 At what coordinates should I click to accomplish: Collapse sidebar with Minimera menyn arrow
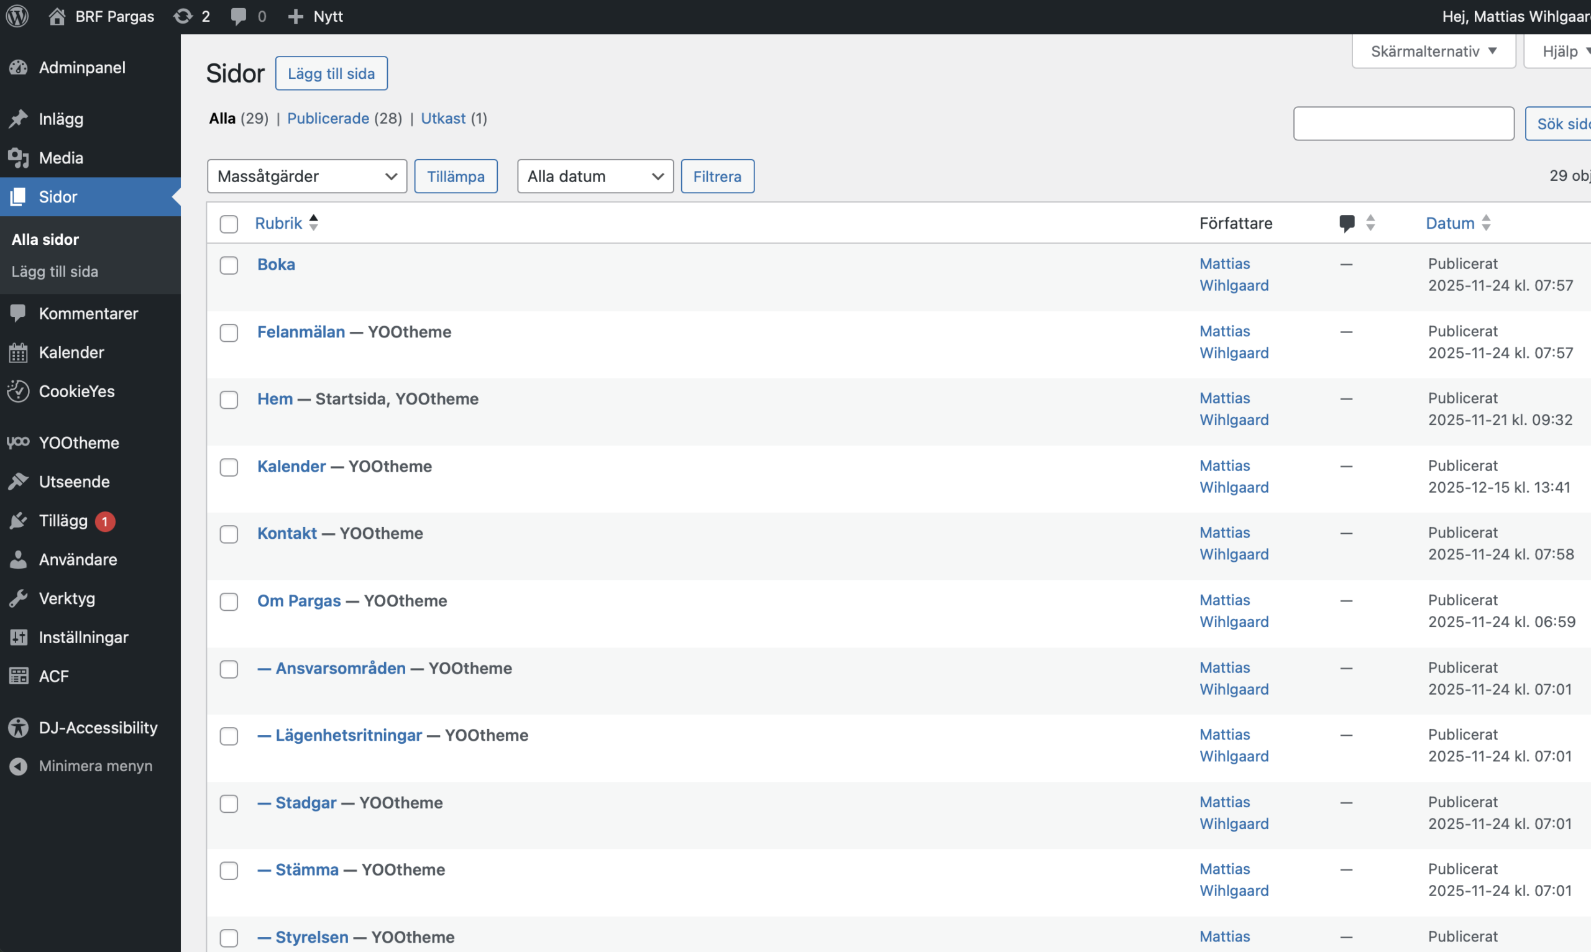(x=19, y=766)
